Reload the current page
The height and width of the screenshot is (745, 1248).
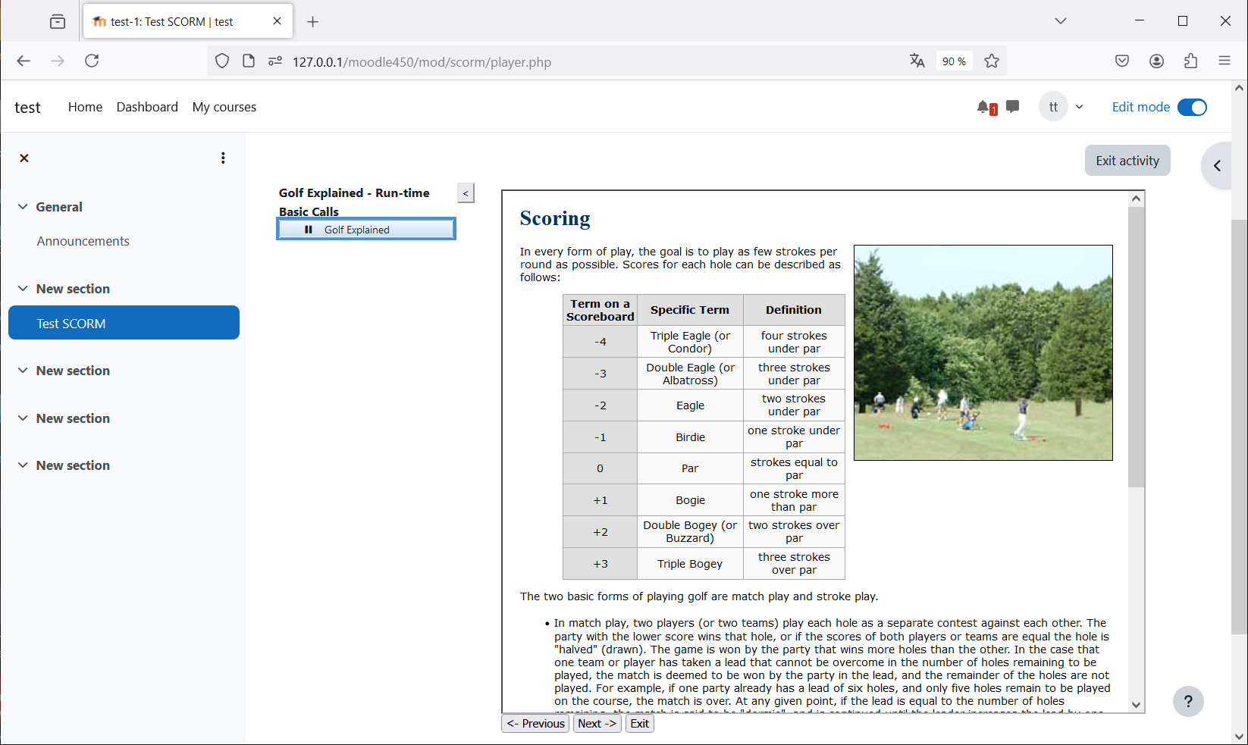click(x=92, y=61)
